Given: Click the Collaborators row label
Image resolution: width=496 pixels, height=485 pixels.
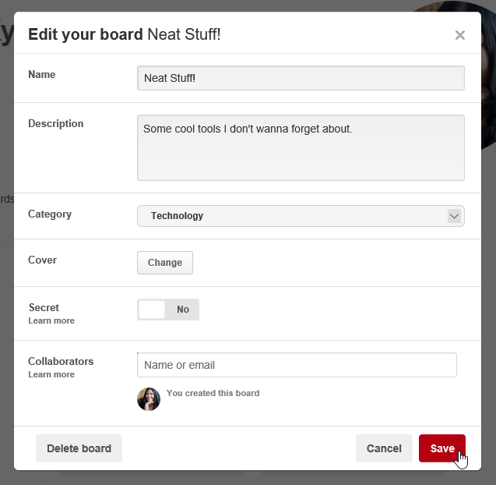Looking at the screenshot, I should click(61, 362).
